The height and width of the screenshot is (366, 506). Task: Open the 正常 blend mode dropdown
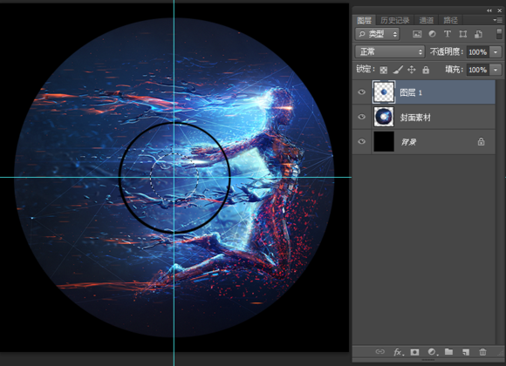coord(390,51)
